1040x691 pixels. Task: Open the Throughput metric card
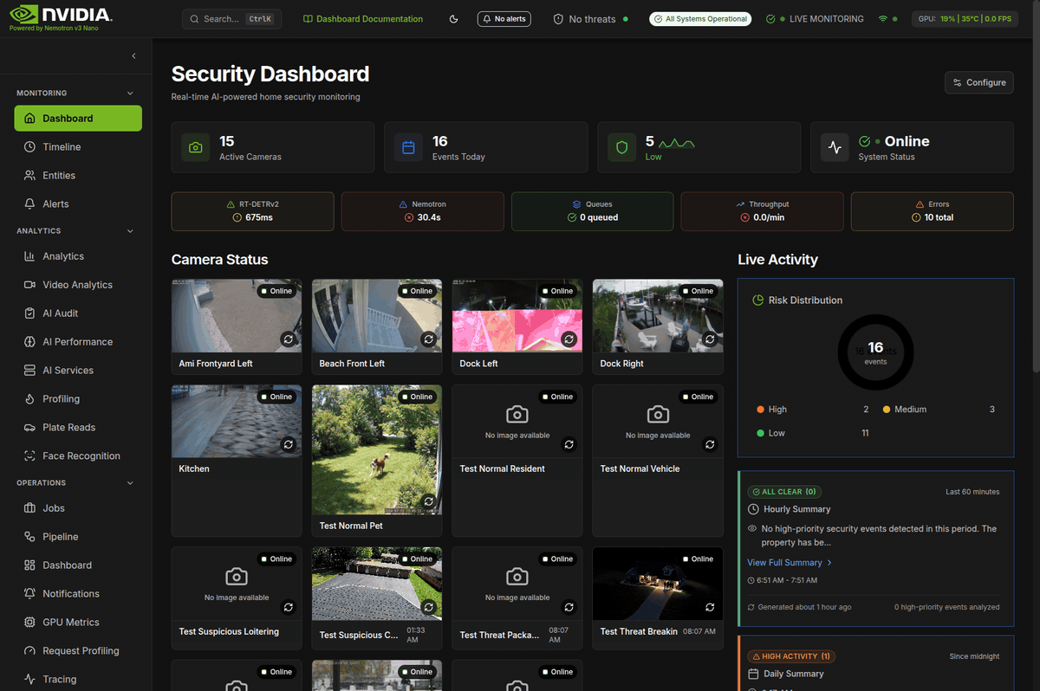click(762, 211)
